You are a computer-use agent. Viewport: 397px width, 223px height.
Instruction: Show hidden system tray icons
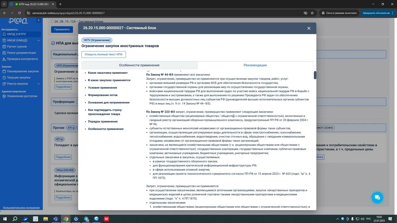point(338,219)
